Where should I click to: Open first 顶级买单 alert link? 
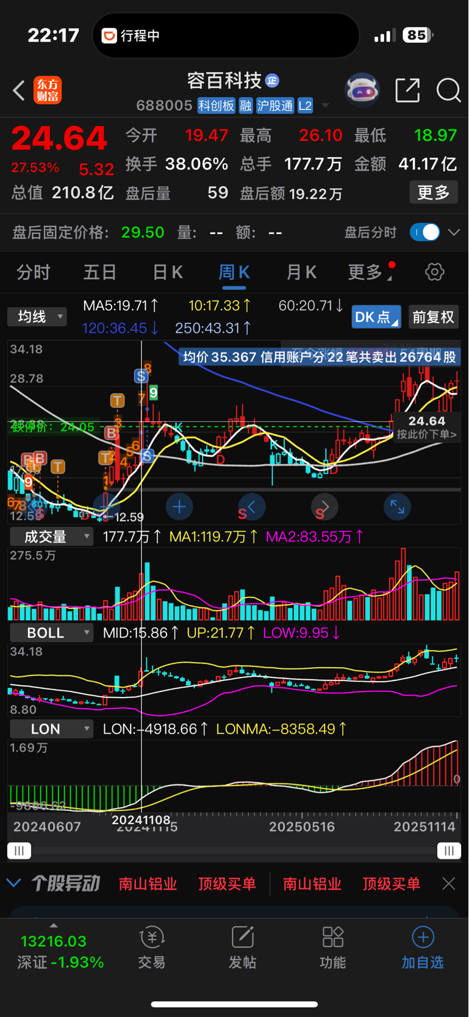[x=227, y=883]
